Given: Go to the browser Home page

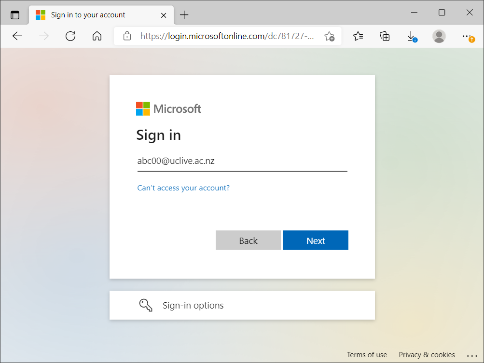Looking at the screenshot, I should pyautogui.click(x=97, y=36).
